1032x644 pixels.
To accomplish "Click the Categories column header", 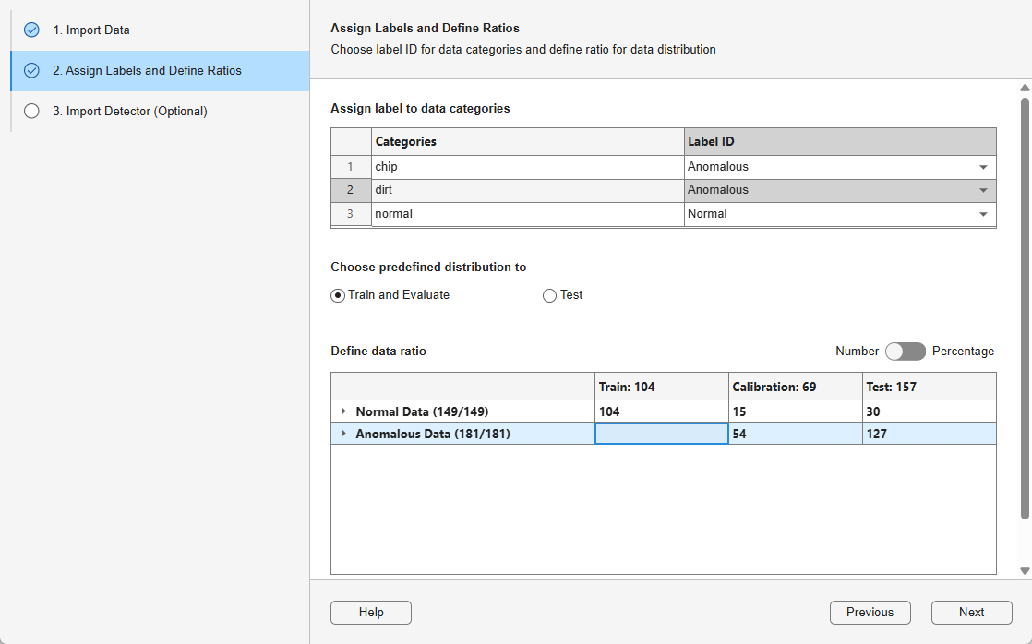I will coord(528,141).
